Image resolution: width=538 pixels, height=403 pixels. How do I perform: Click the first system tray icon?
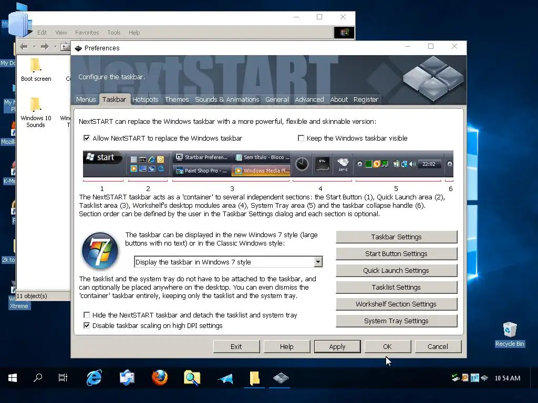[x=456, y=378]
